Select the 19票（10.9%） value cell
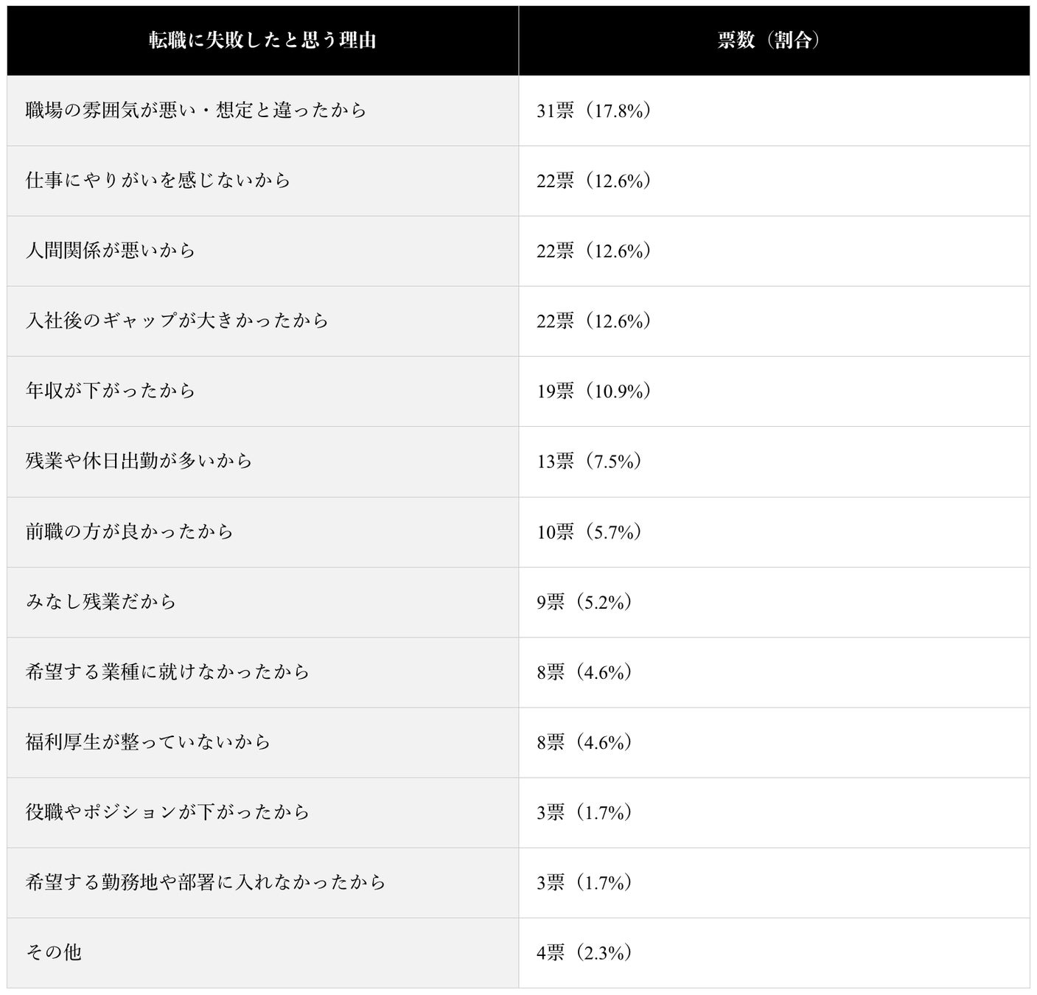1037x995 pixels. (594, 391)
